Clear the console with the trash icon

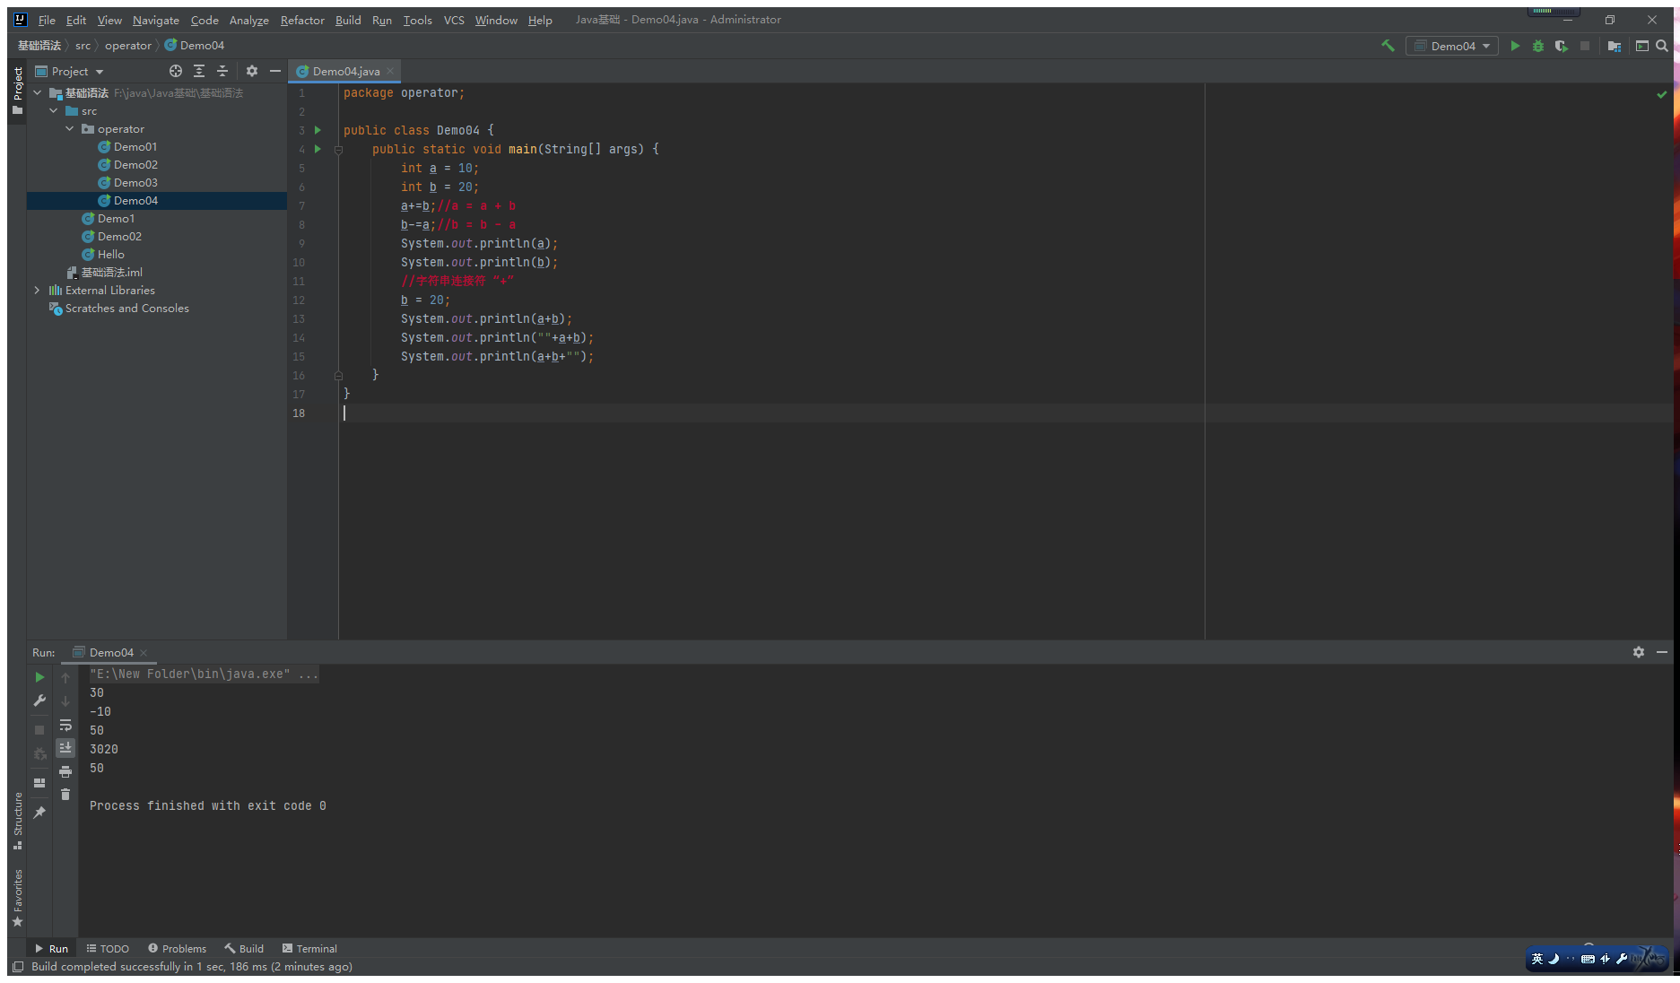coord(65,795)
